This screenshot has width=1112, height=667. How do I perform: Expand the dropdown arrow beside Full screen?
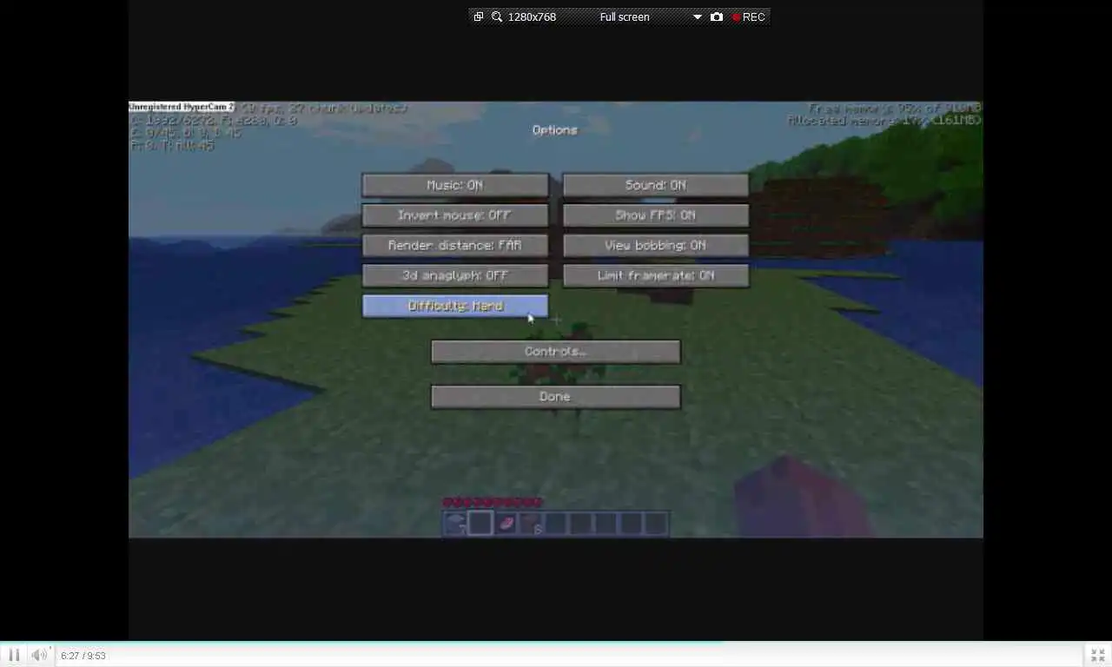(697, 17)
